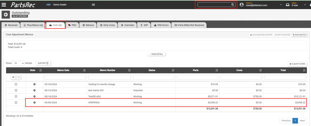This screenshot has height=126, width=311.
Task: Click the search magnifier icon
Action: [233, 5]
